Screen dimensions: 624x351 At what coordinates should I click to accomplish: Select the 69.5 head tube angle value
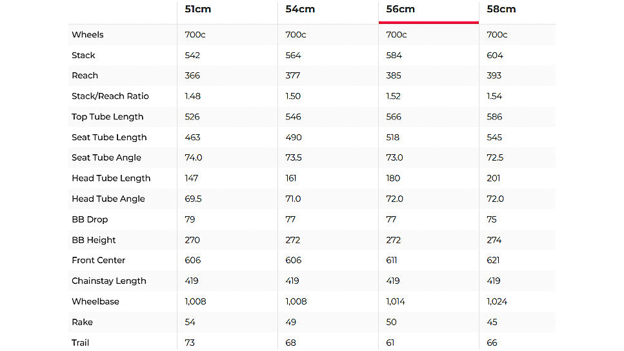pyautogui.click(x=193, y=199)
